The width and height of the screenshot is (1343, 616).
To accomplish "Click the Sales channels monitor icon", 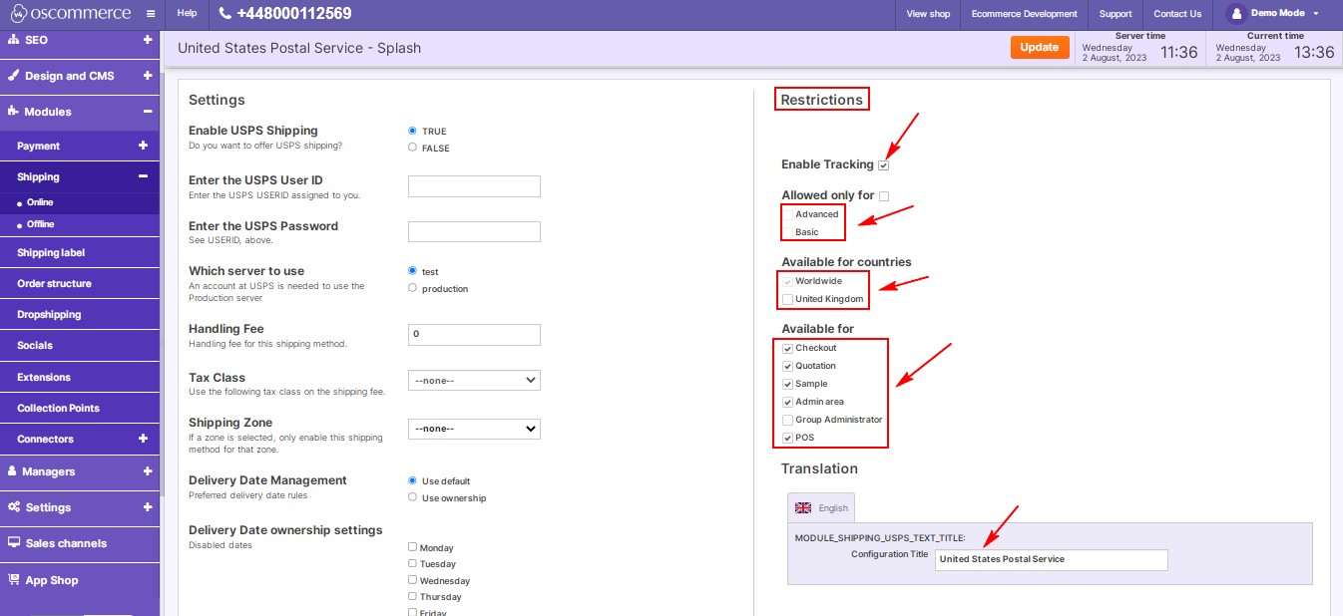I will 14,543.
